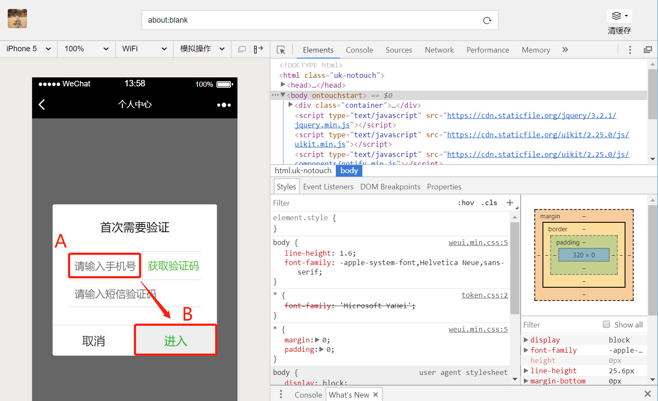Screen dimensions: 658x401
Task: Open the drawer three-dot menu
Action: point(281,394)
